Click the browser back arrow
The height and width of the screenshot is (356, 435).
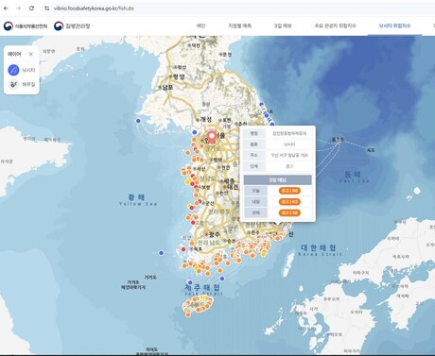[6, 8]
